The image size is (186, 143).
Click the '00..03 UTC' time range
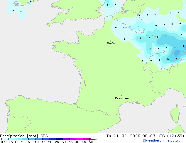pyautogui.click(x=154, y=136)
